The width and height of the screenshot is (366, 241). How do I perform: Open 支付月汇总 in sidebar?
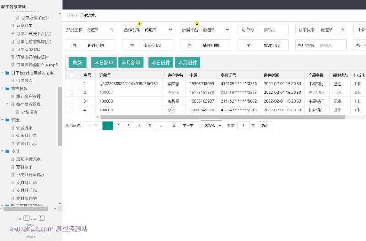tap(27, 182)
